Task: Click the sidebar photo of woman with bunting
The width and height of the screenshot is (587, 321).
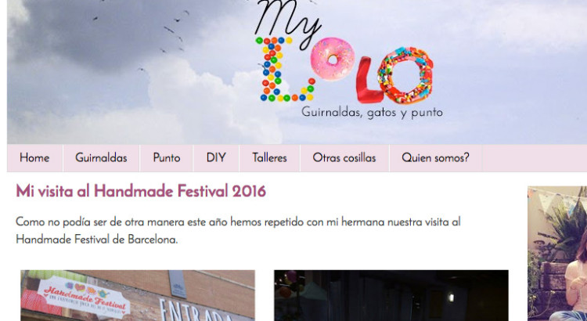Action: [557, 254]
